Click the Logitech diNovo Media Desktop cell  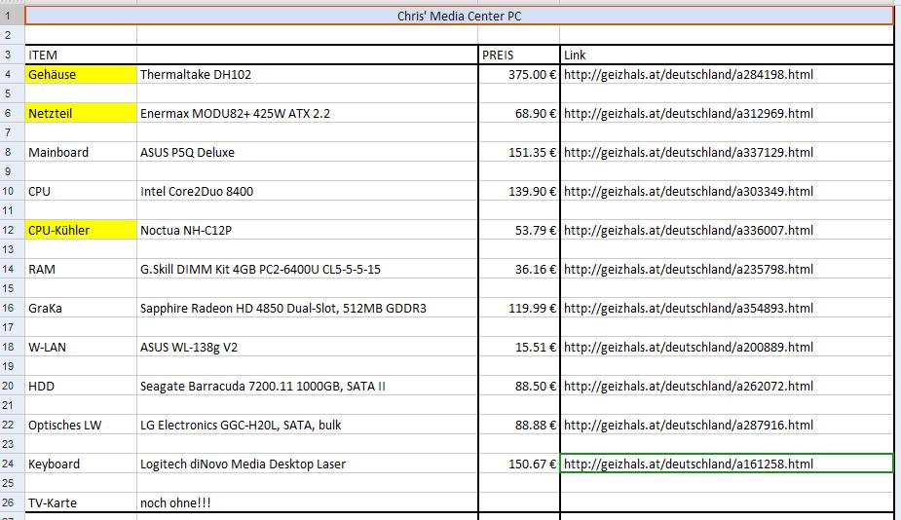308,464
